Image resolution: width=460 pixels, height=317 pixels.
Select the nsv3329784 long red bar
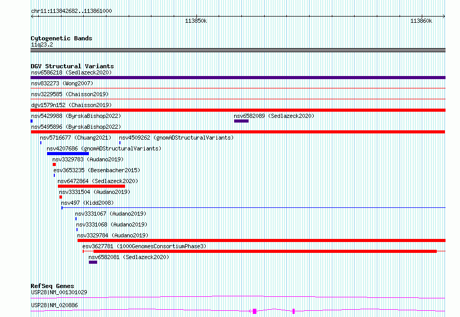coord(262,240)
